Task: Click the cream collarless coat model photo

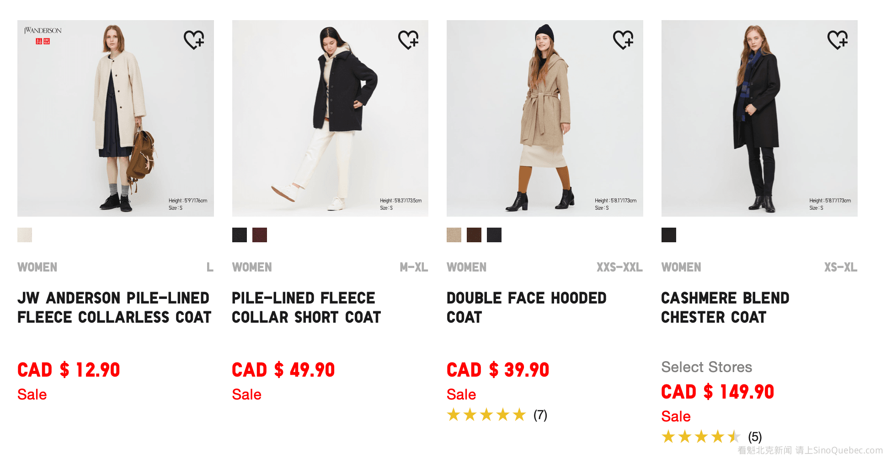Action: point(115,118)
